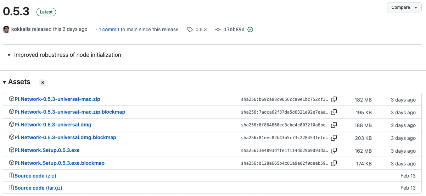Viewport: 426px width, 196px height.
Task: Download Pi.Network.Setup.0.5.3.exe
Action: tap(47, 150)
